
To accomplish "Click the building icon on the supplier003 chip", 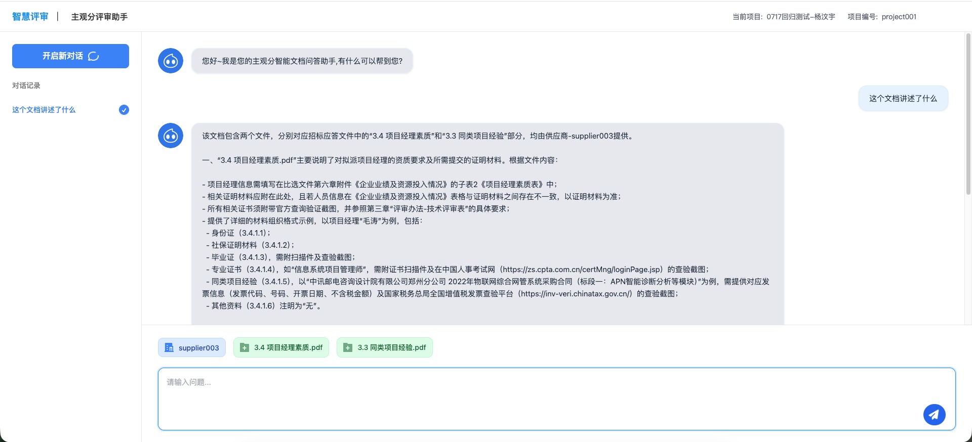I will pyautogui.click(x=169, y=348).
